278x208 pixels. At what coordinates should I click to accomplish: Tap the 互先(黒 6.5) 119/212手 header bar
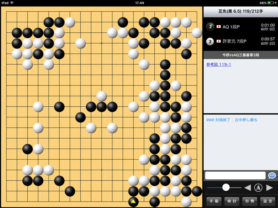[241, 12]
